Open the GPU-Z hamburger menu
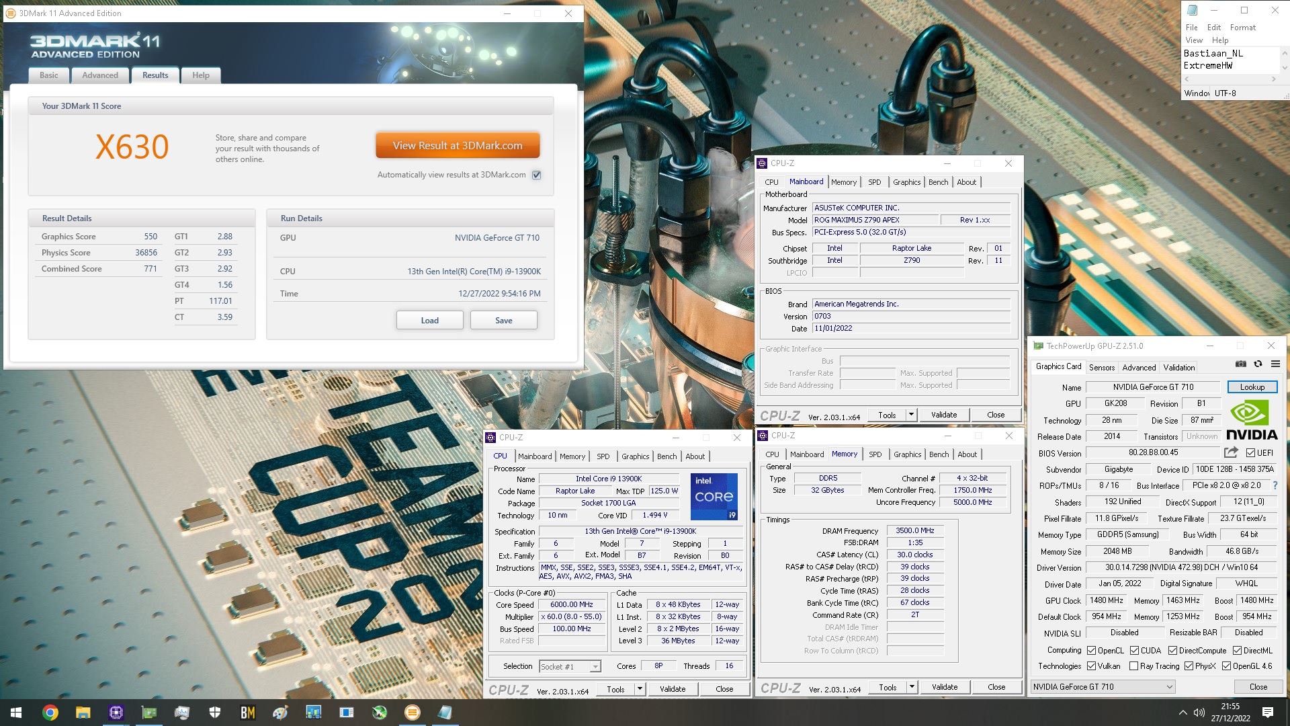The height and width of the screenshot is (726, 1290). click(1275, 364)
